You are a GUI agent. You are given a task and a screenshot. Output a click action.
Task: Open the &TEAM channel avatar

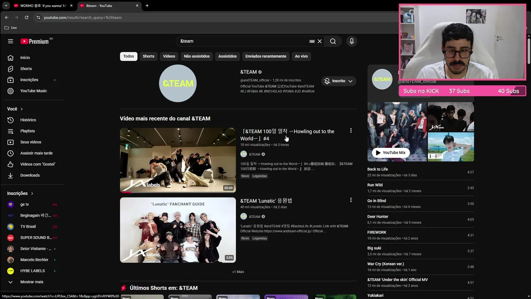[178, 83]
